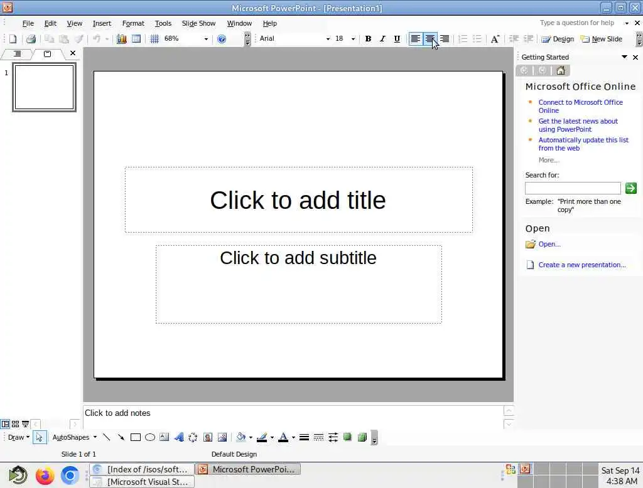
Task: Click the Search for input field
Action: point(573,188)
